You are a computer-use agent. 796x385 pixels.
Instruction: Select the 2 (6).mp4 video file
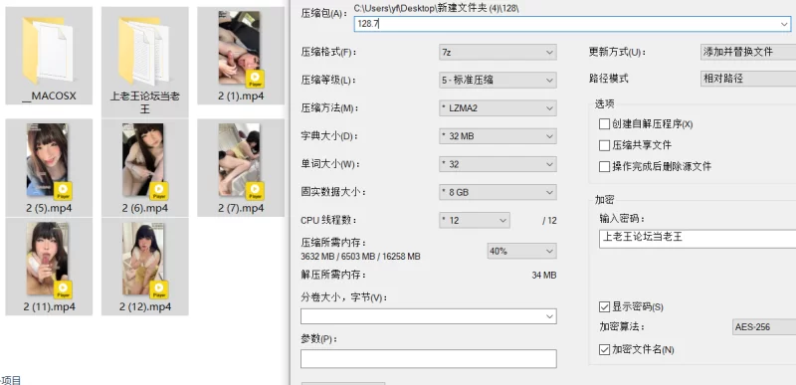tap(144, 167)
